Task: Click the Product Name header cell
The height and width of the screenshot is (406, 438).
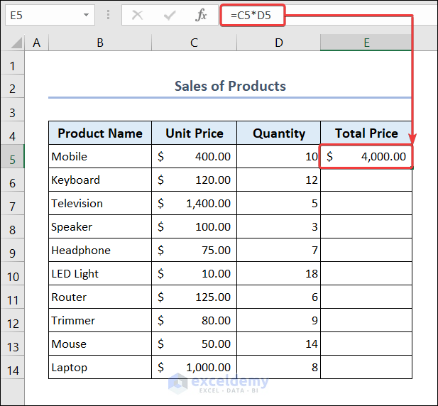Action: [100, 133]
